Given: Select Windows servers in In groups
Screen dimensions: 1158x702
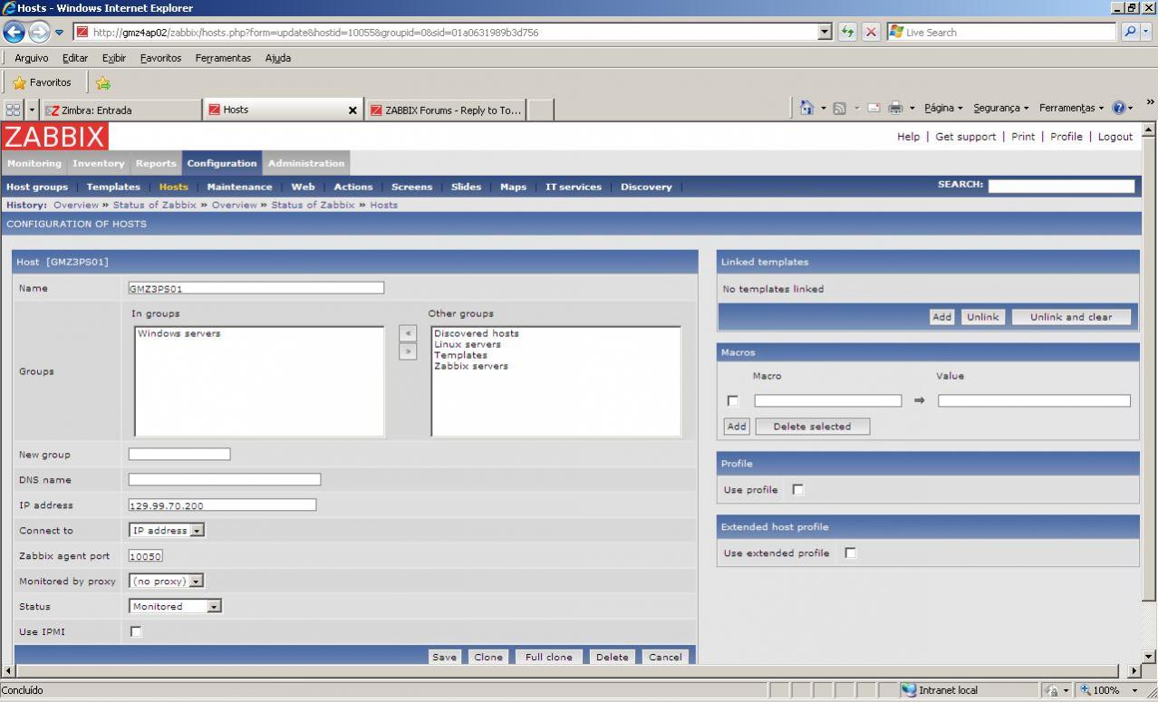Looking at the screenshot, I should coord(179,333).
